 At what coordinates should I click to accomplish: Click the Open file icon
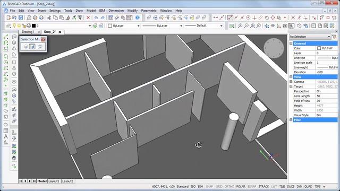point(14,18)
